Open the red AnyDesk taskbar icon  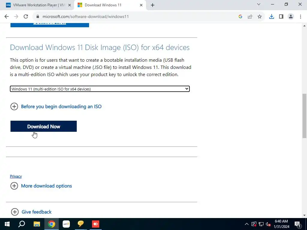click(x=96, y=224)
